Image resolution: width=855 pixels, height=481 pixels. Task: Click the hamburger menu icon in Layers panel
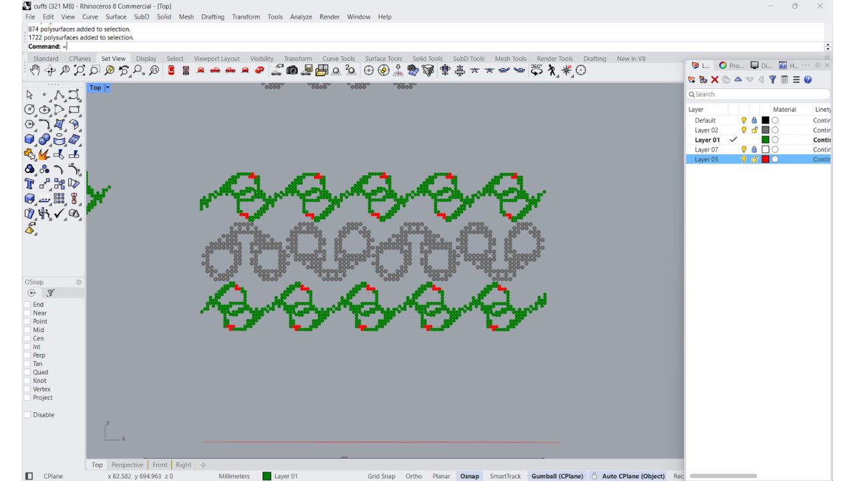796,79
